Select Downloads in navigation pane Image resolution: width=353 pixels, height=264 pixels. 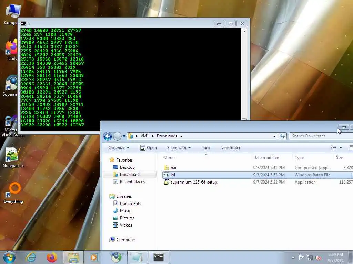tap(130, 174)
